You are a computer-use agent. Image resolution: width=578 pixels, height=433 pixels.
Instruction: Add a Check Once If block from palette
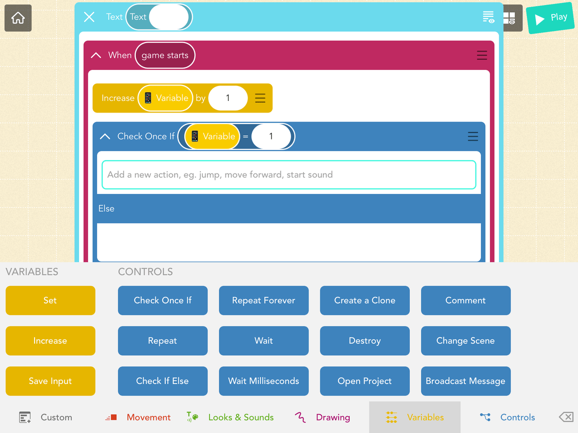(x=163, y=300)
